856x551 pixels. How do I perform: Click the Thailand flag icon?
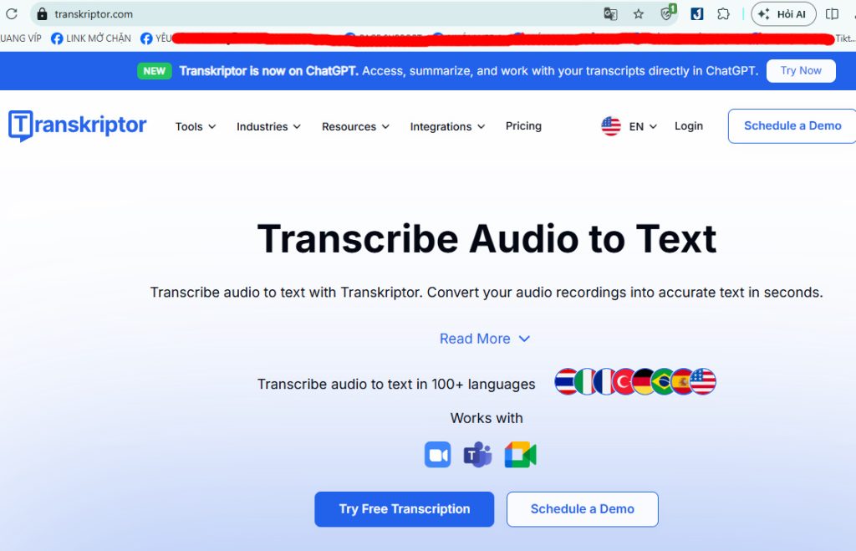click(x=565, y=382)
